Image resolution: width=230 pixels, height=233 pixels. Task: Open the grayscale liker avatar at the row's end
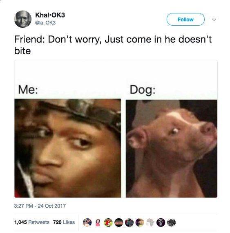pyautogui.click(x=171, y=222)
